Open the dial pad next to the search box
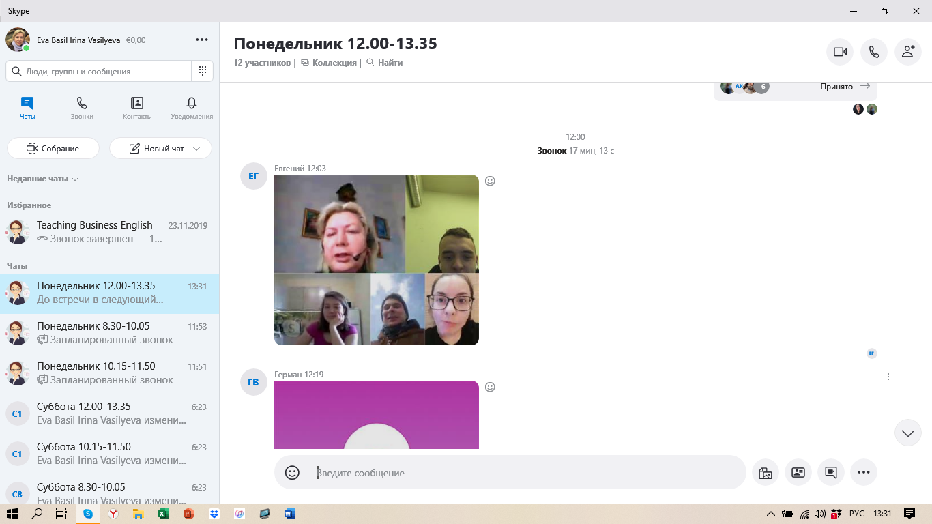The image size is (932, 524). tap(203, 71)
